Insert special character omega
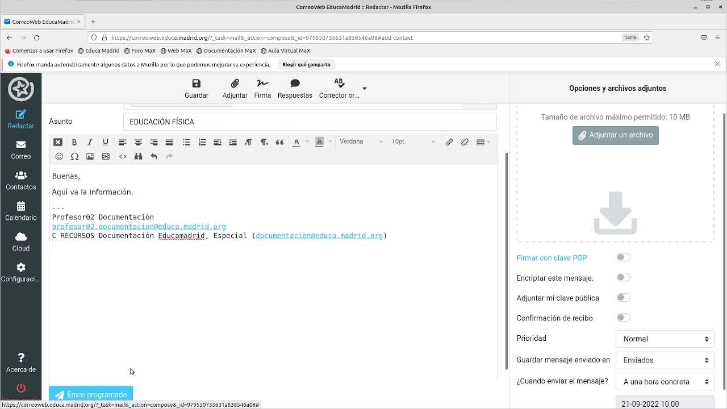The height and width of the screenshot is (409, 727). click(74, 156)
